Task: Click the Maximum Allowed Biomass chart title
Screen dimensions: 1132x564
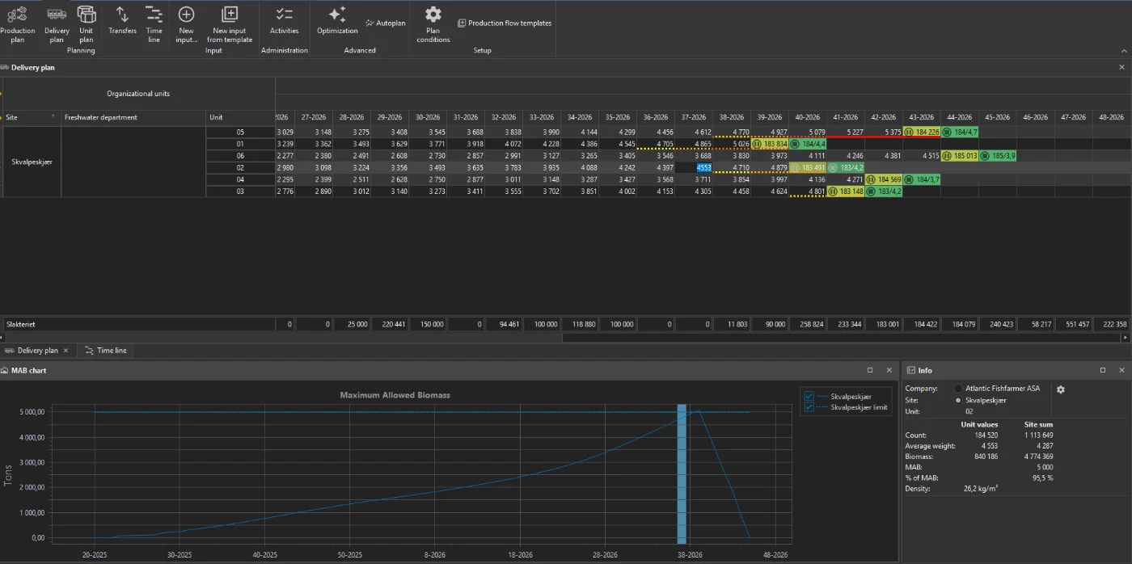Action: coord(395,395)
